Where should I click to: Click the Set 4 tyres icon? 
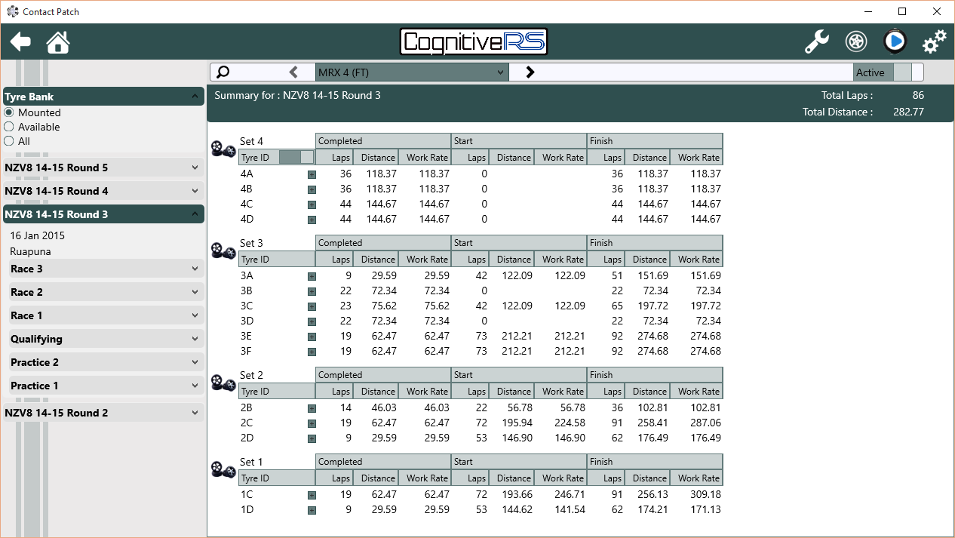[x=223, y=149]
